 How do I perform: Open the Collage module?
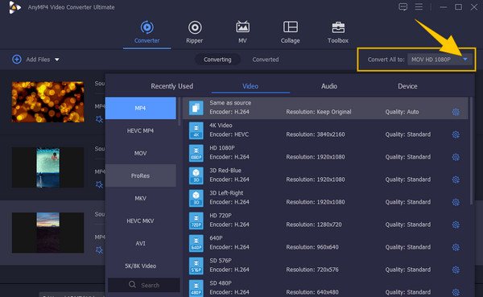[290, 32]
